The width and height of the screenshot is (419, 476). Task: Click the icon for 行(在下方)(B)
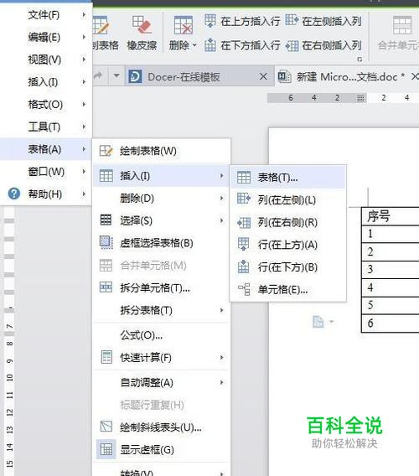243,266
